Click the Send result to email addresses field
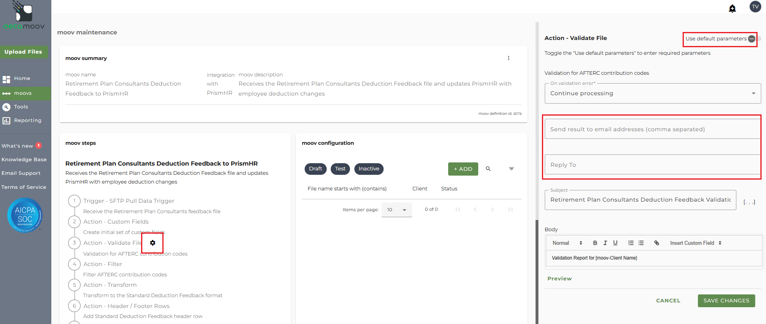The image size is (766, 324). point(653,129)
